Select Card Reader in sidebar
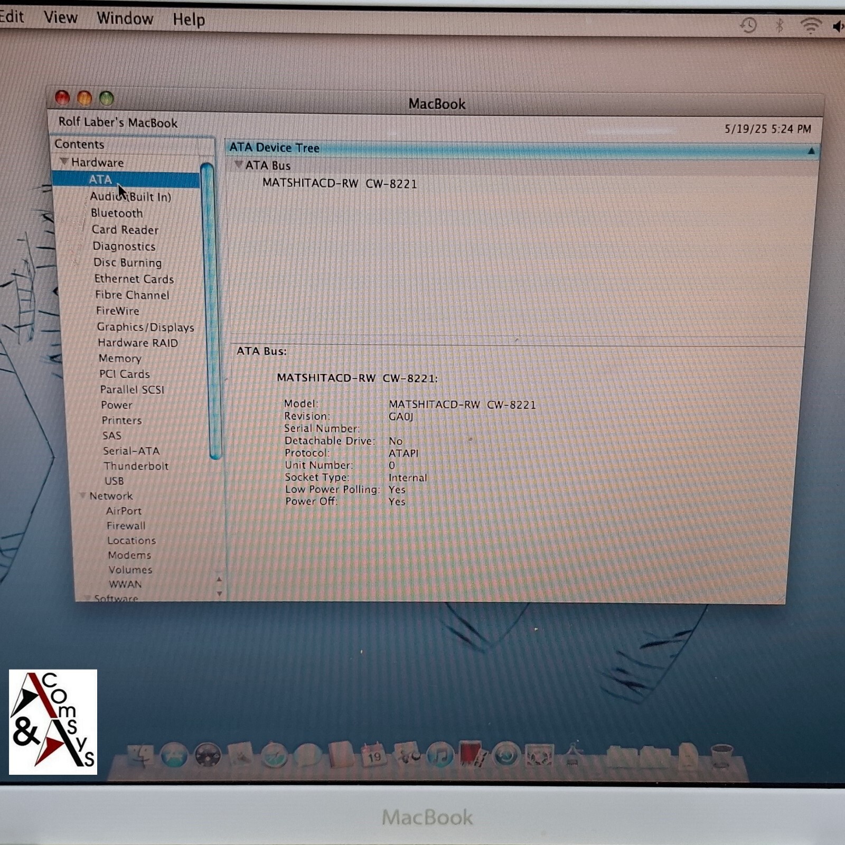845x845 pixels. [125, 229]
